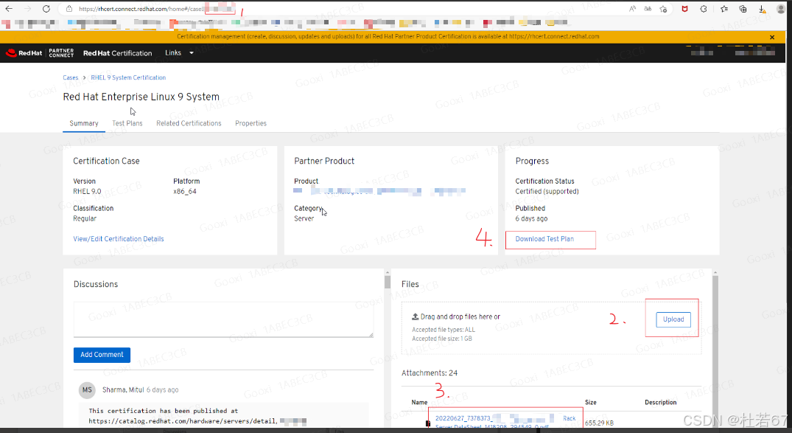This screenshot has width=792, height=433.
Task: Click the MS user avatar in Discussions
Action: point(88,390)
